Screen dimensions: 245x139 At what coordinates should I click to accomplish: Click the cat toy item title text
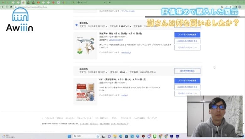click(x=135, y=45)
